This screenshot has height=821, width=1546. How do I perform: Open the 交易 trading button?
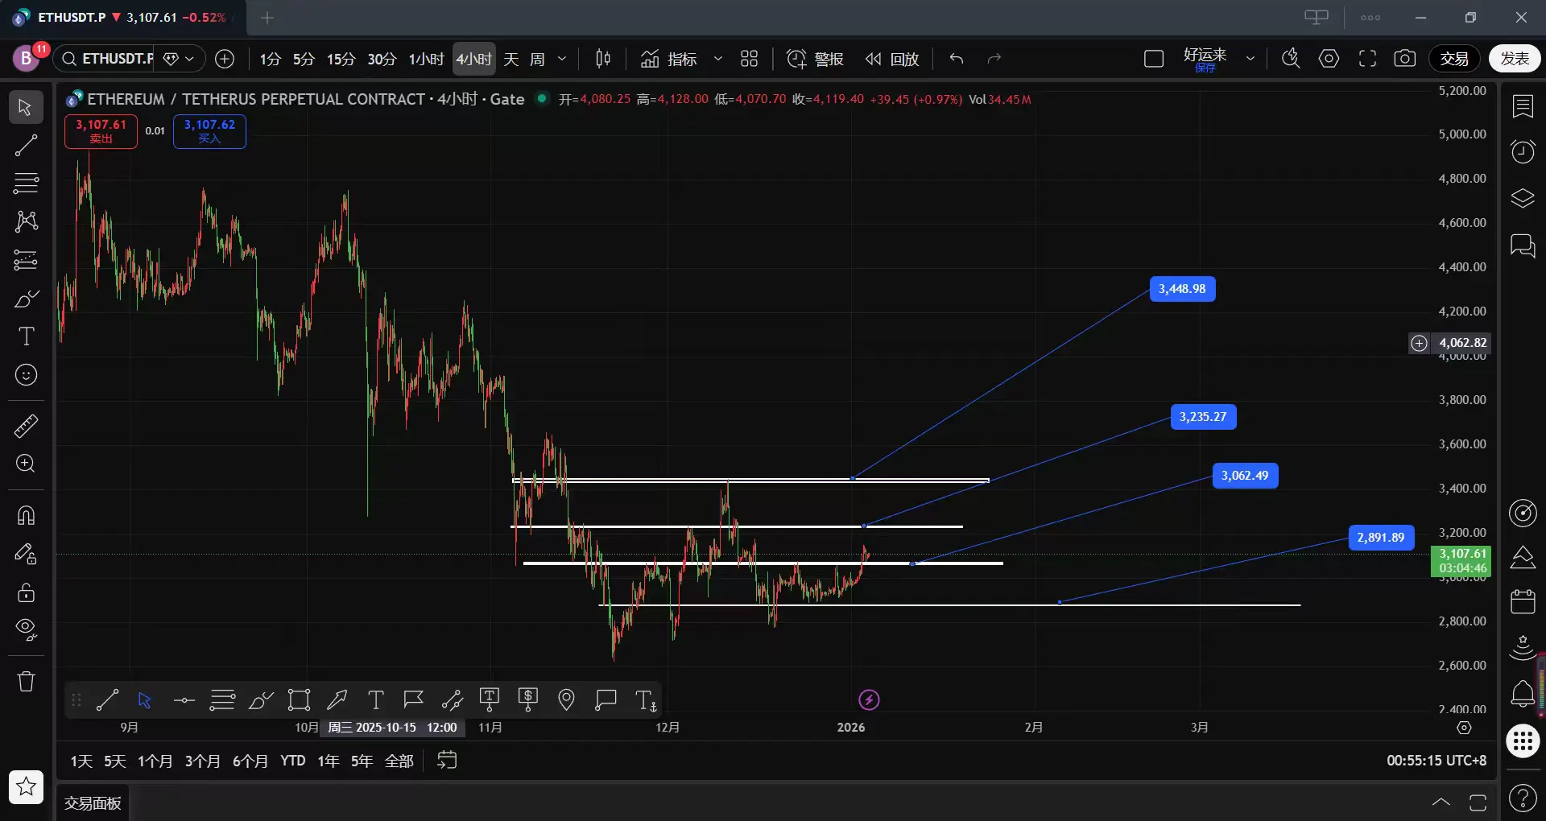coord(1454,59)
